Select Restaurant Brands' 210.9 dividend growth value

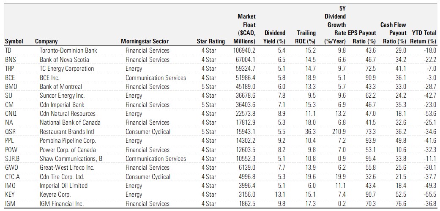coord(340,132)
